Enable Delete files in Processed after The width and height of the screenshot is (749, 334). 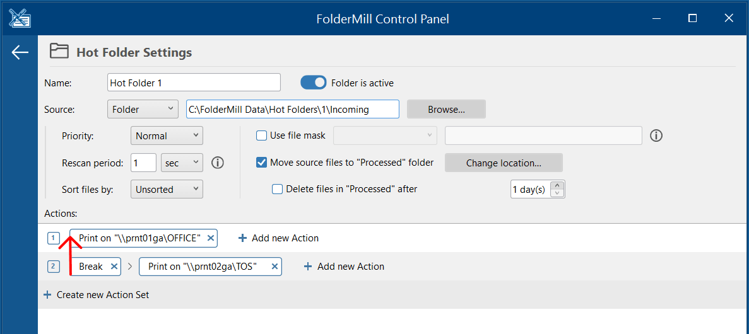tap(277, 189)
